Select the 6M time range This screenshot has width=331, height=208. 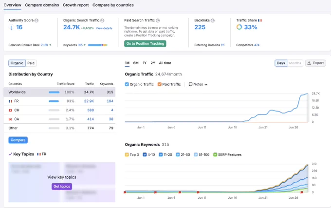pyautogui.click(x=136, y=63)
